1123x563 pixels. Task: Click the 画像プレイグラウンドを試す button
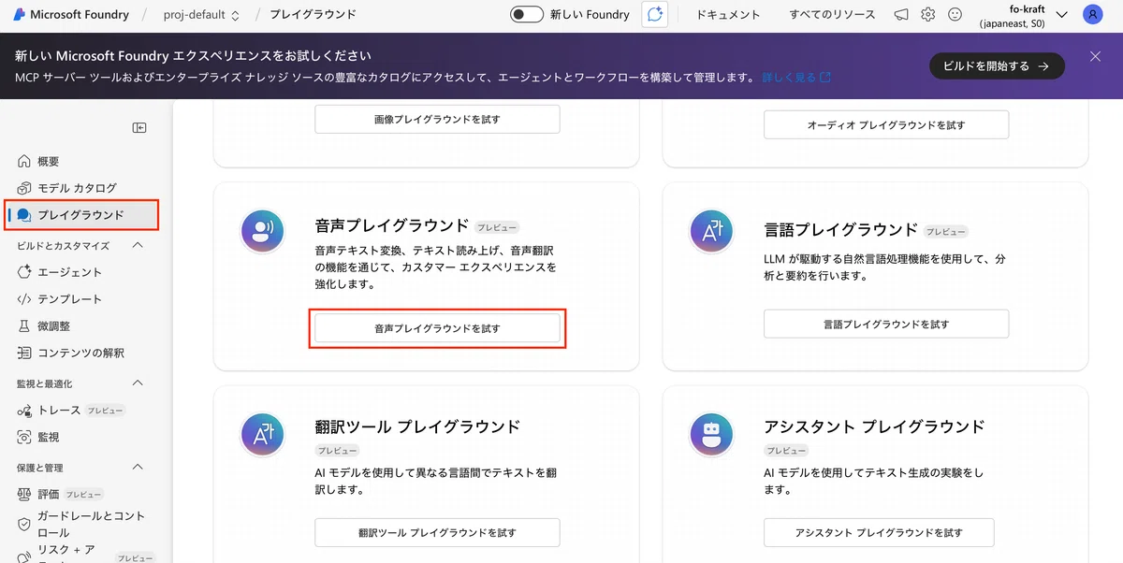coord(437,120)
